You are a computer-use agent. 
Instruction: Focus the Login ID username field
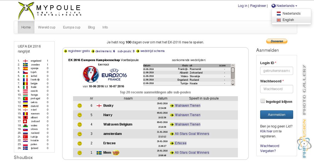(x=277, y=71)
